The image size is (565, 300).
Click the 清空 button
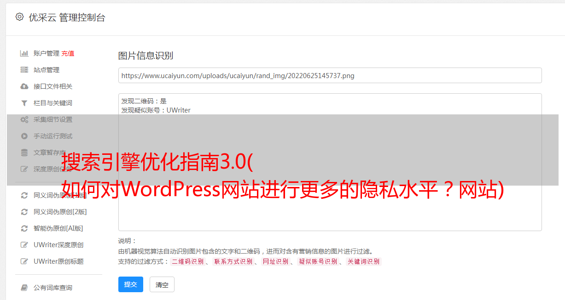point(162,284)
